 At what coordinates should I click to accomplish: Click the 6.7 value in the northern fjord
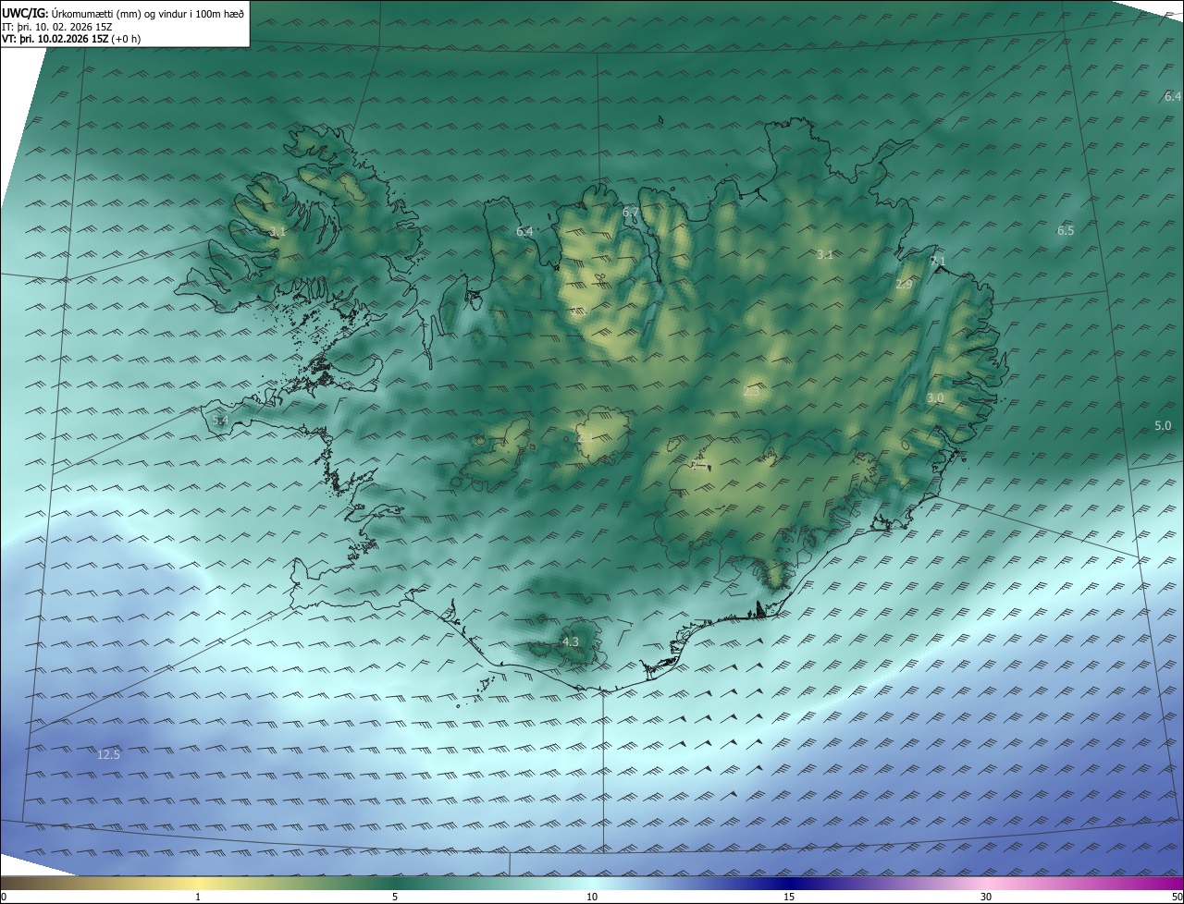(x=630, y=213)
